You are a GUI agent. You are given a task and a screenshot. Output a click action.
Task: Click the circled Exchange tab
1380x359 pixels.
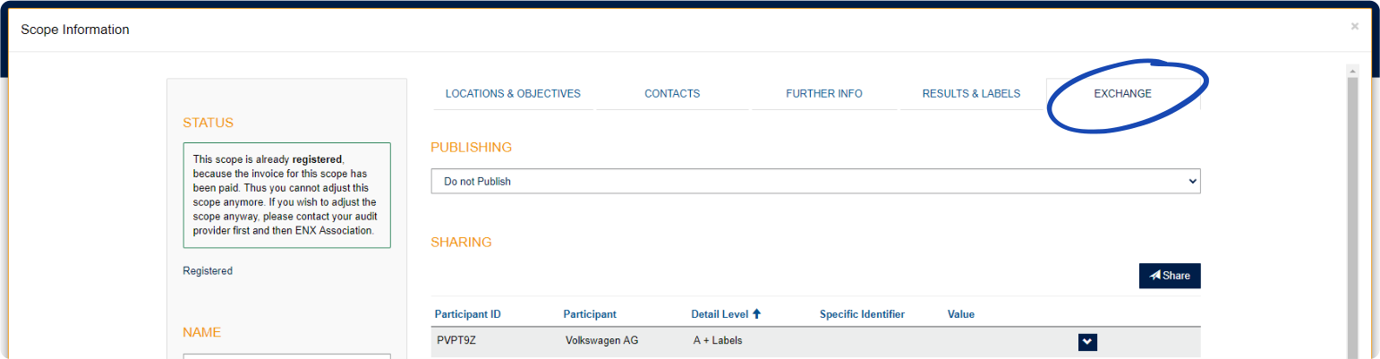tap(1122, 93)
